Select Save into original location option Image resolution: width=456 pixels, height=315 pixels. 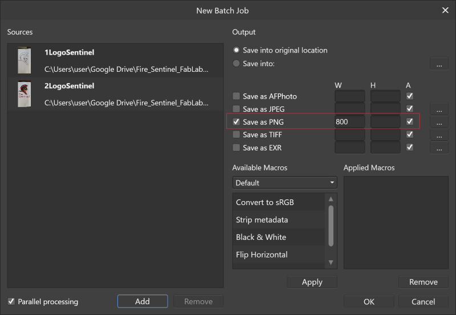pyautogui.click(x=237, y=50)
